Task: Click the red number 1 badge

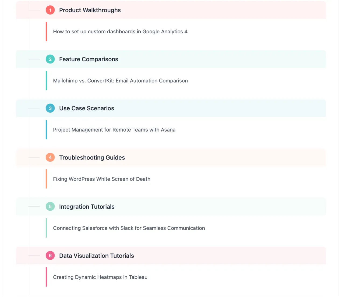Action: pyautogui.click(x=50, y=10)
